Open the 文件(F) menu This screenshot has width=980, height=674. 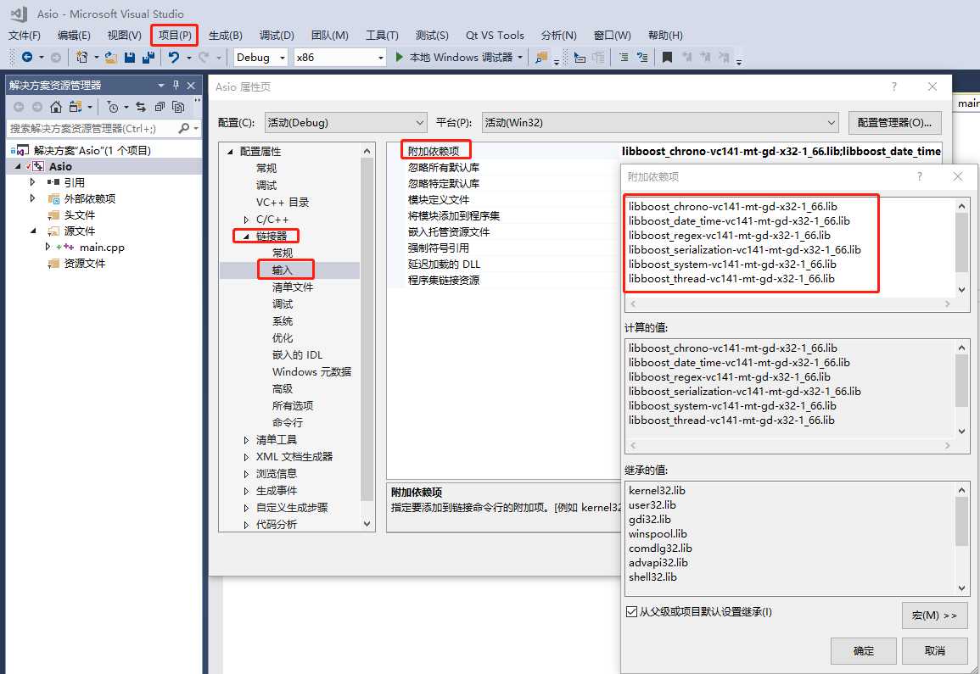tap(25, 35)
